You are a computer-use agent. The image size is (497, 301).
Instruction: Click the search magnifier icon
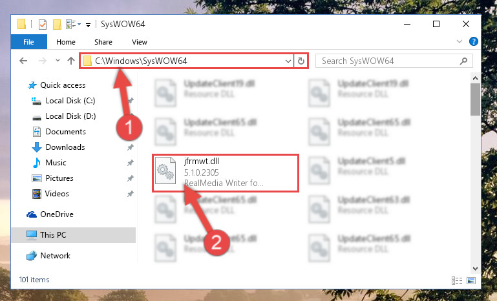pyautogui.click(x=463, y=61)
